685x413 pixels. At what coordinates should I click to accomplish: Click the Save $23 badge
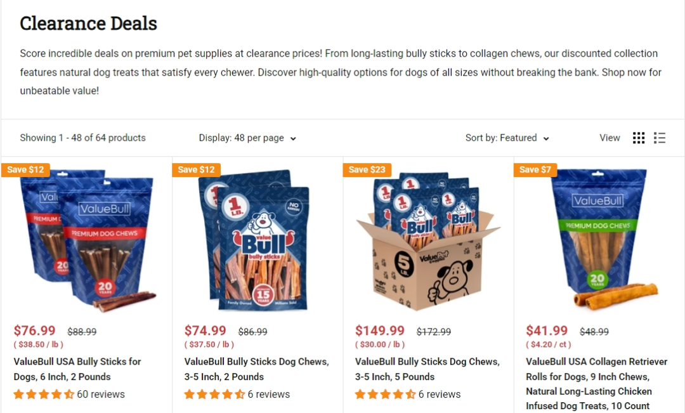(368, 169)
